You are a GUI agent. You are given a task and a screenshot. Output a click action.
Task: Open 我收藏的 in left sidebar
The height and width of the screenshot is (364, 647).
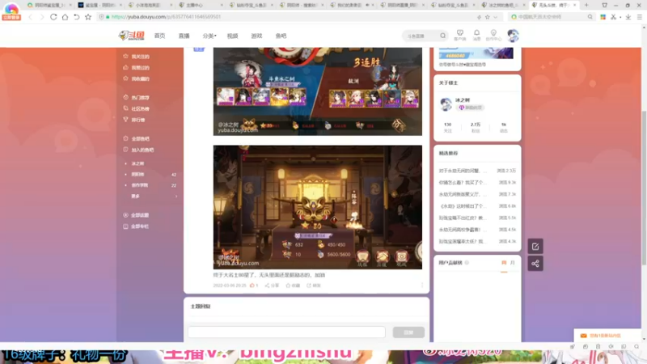(140, 78)
